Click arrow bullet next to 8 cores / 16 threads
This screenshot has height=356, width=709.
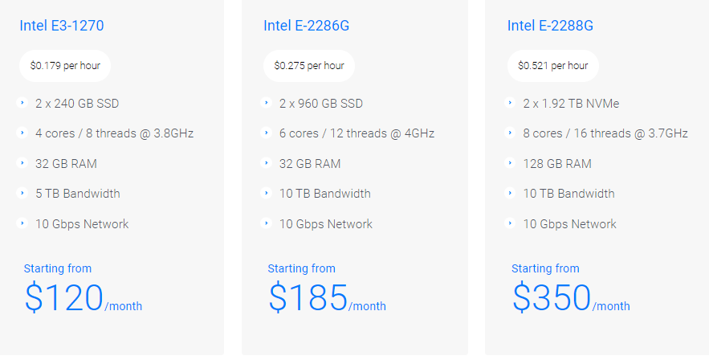tap(510, 133)
